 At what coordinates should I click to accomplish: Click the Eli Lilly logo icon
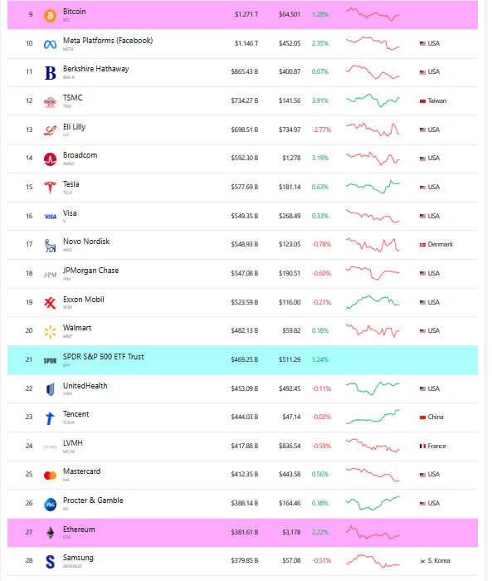[x=50, y=130]
